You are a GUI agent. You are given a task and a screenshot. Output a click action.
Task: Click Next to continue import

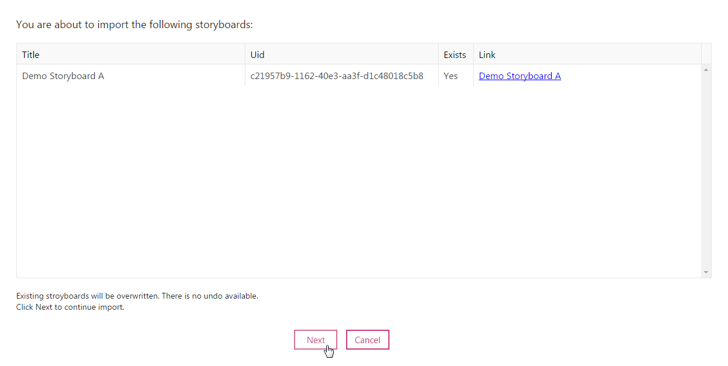[316, 340]
